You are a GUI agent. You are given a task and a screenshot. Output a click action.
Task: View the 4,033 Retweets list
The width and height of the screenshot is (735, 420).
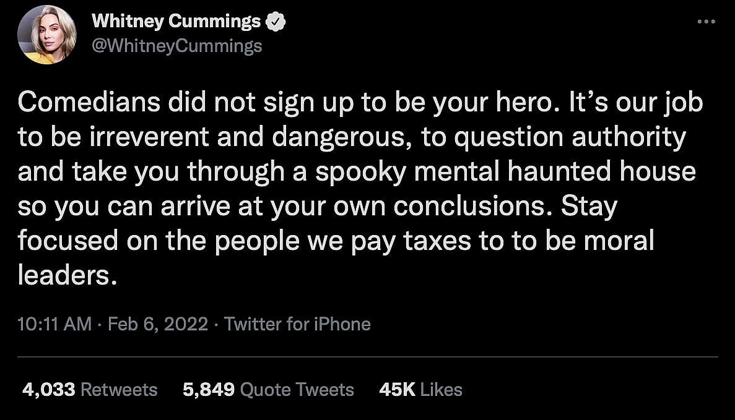[x=90, y=390]
